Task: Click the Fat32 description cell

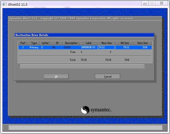Action: pyautogui.click(x=67, y=47)
